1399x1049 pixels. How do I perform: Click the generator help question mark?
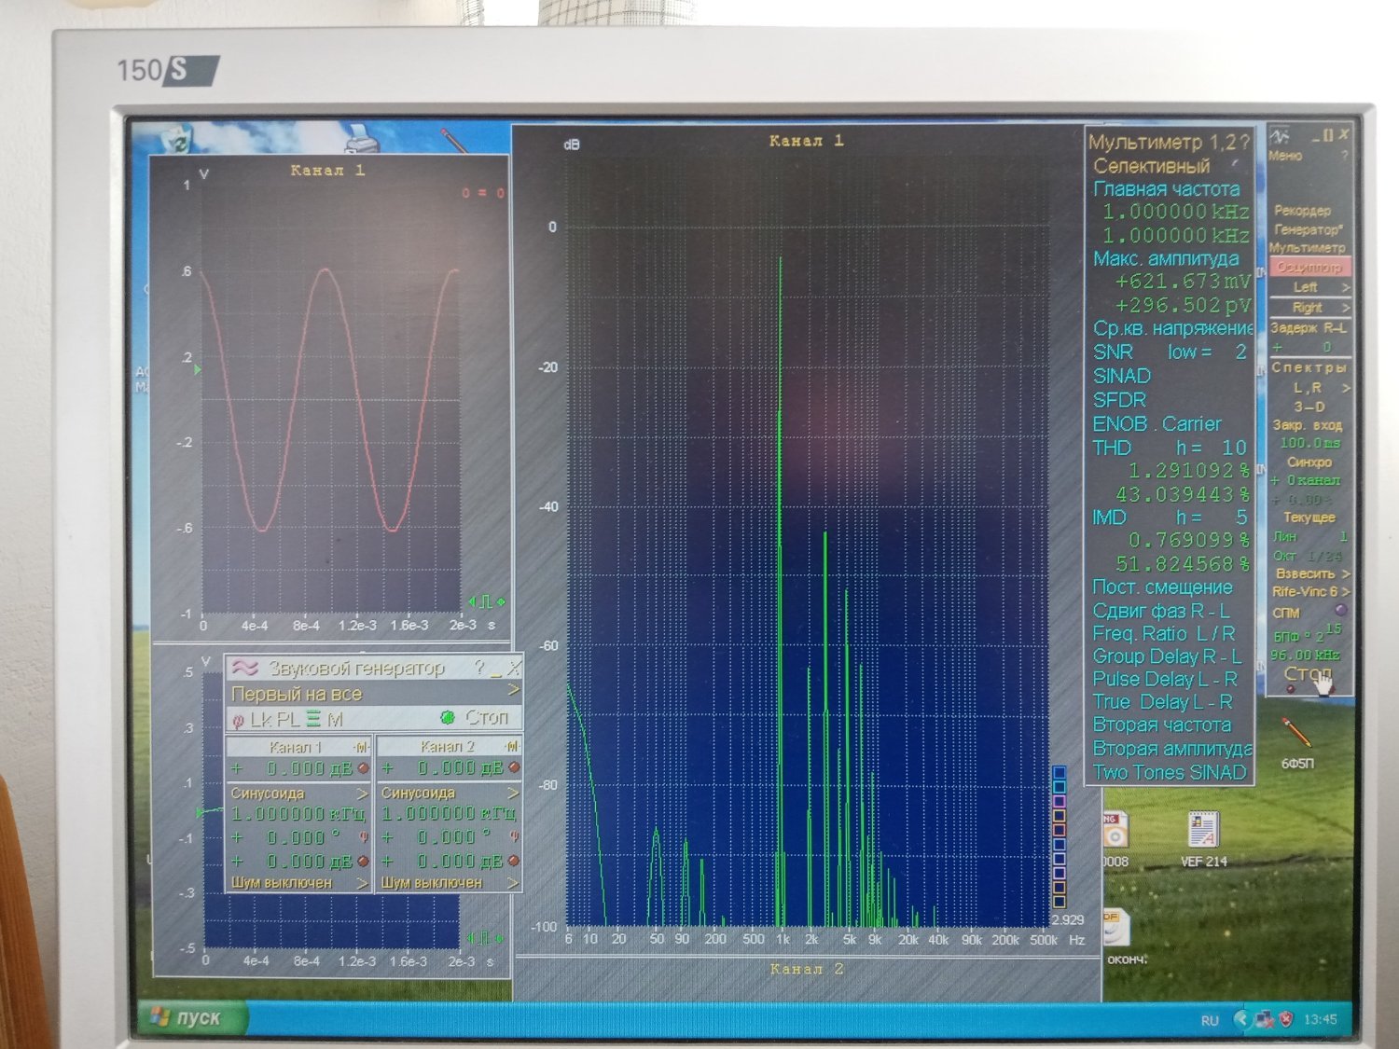(x=479, y=668)
